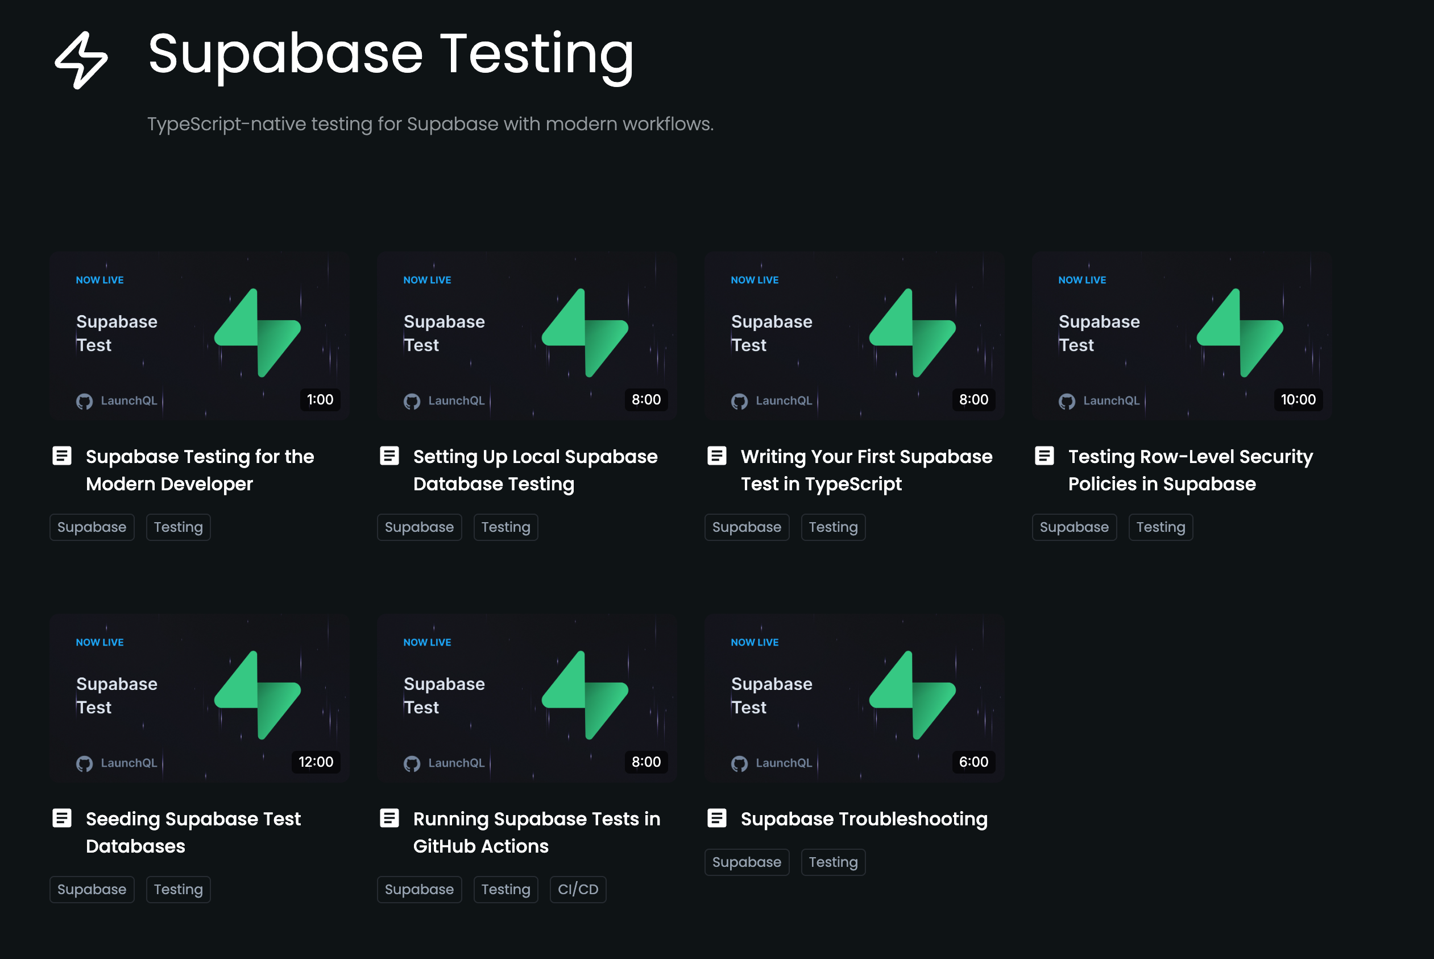Click the document icon beside Running Supabase Tests in GitHub Actions

390,819
